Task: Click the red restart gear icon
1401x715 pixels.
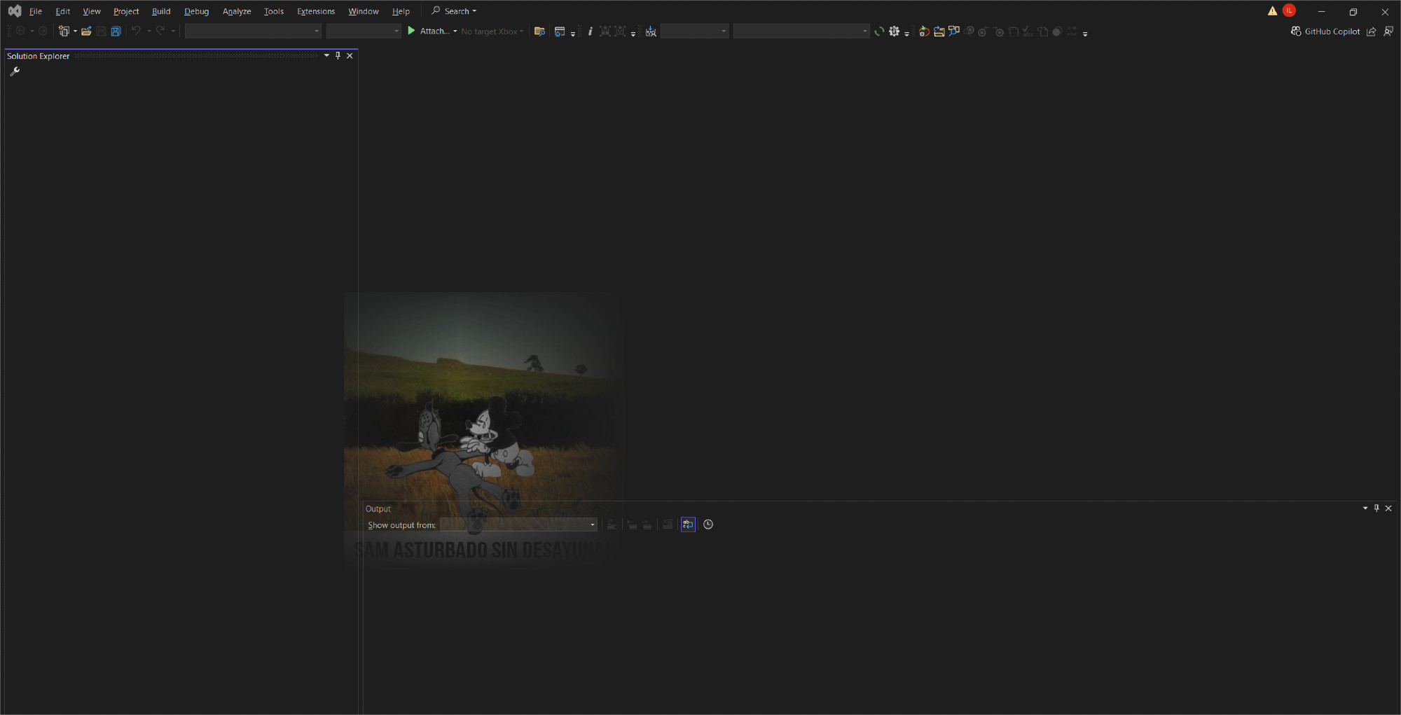Action: tap(924, 31)
